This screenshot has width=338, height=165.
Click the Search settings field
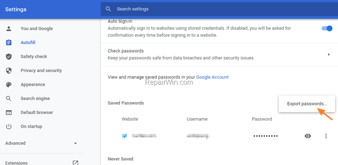click(x=219, y=9)
